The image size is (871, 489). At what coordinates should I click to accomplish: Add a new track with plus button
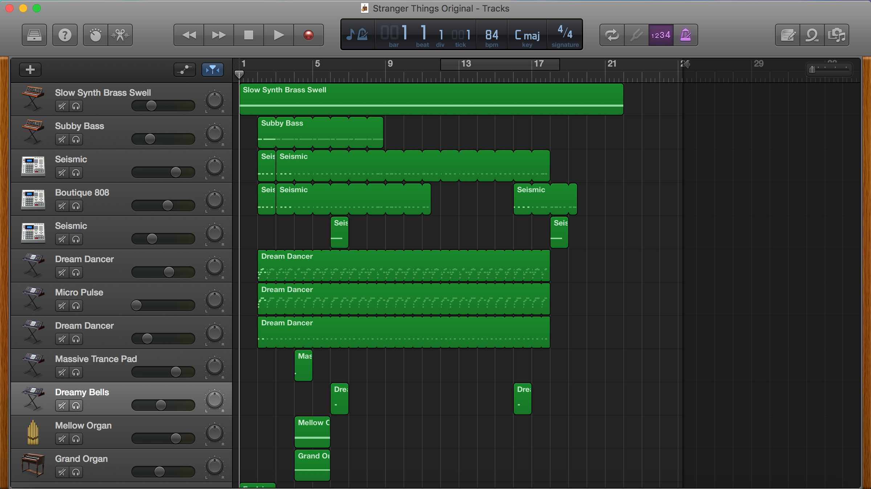click(x=30, y=70)
